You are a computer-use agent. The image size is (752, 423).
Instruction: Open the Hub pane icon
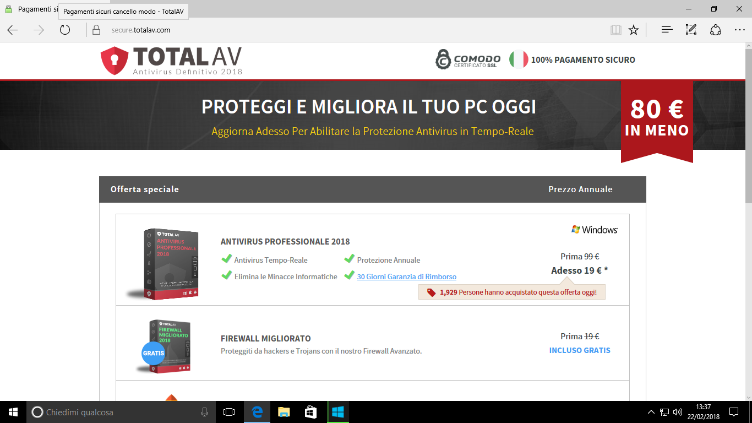[x=666, y=30]
